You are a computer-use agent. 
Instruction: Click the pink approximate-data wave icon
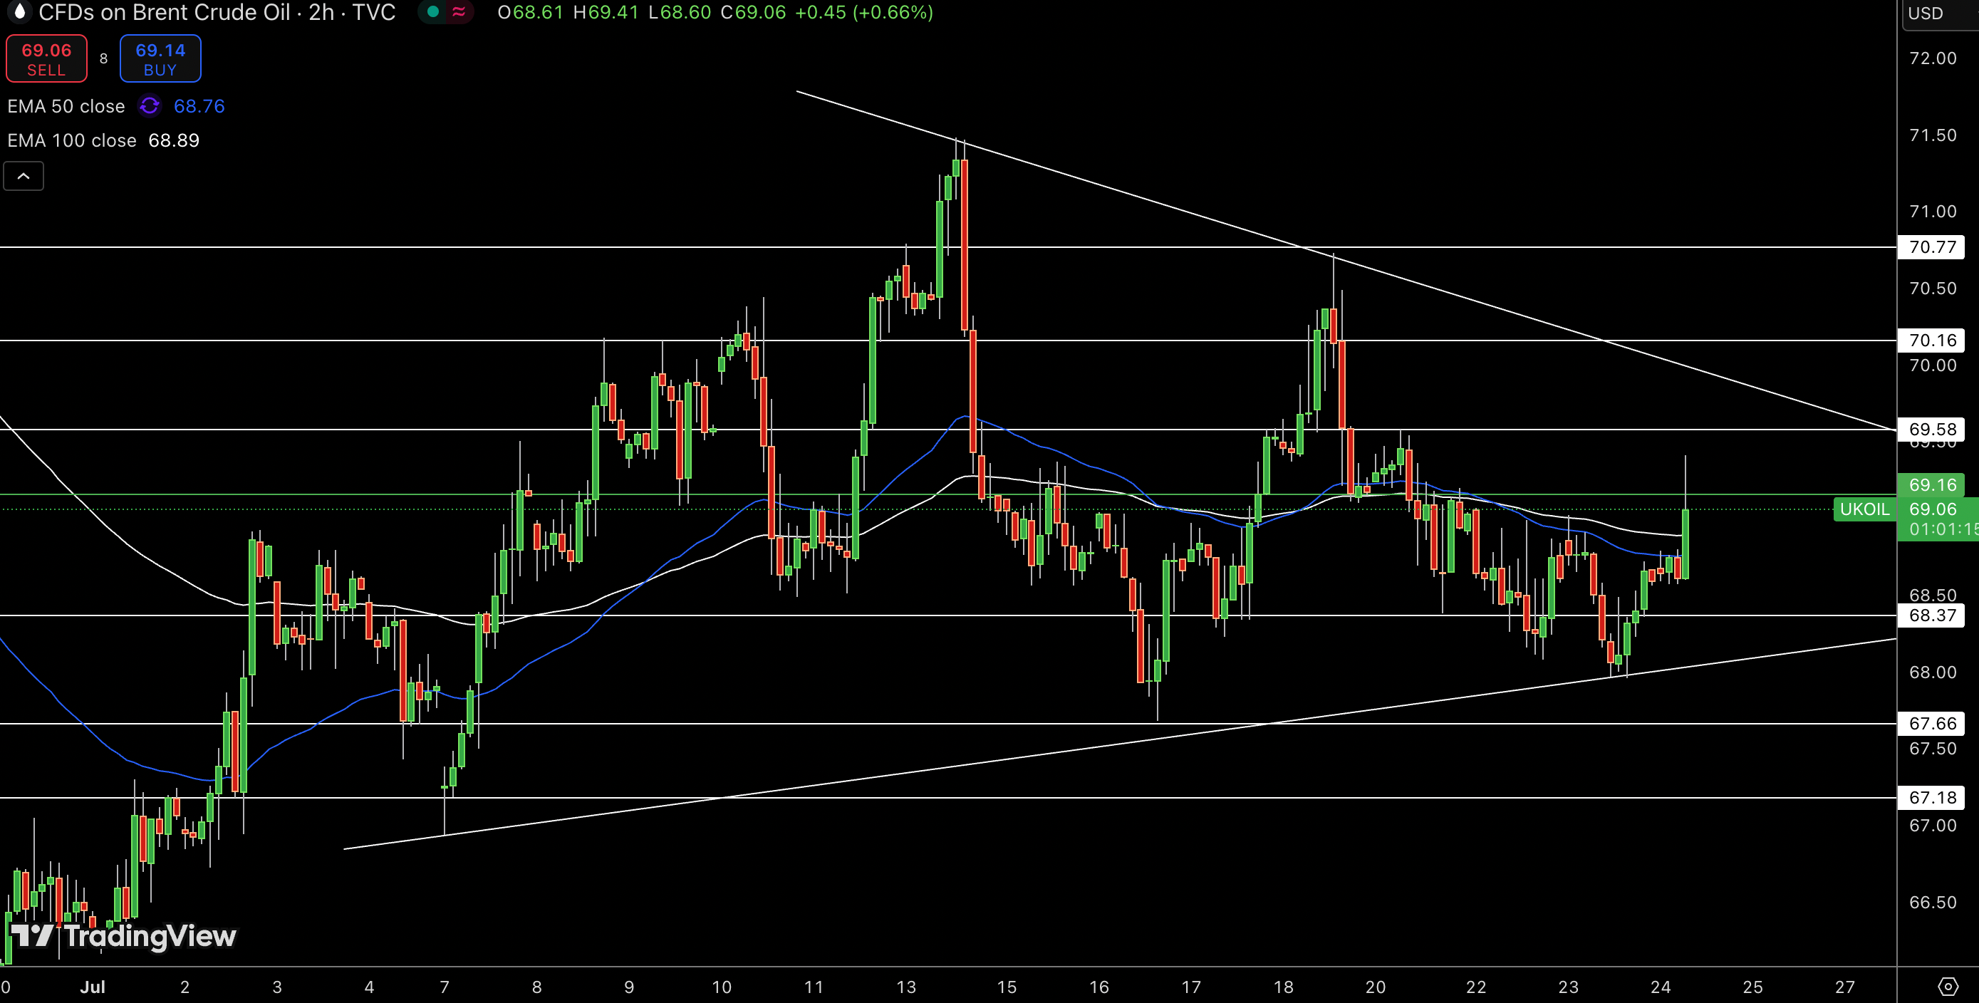[x=459, y=11]
